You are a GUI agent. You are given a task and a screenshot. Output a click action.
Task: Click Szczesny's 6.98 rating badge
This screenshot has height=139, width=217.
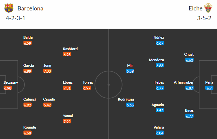7,88
